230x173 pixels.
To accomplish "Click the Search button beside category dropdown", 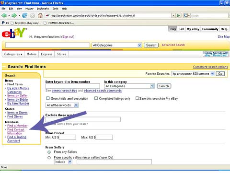I will tap(164, 86).
